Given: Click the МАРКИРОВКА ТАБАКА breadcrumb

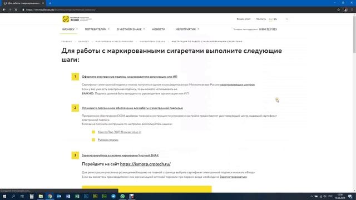Looking at the screenshot, I should coord(152,42).
